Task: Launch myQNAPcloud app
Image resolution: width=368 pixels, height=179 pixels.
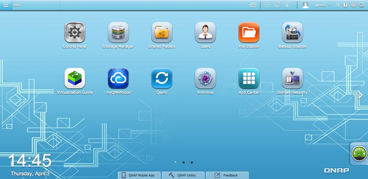Action: (x=118, y=78)
